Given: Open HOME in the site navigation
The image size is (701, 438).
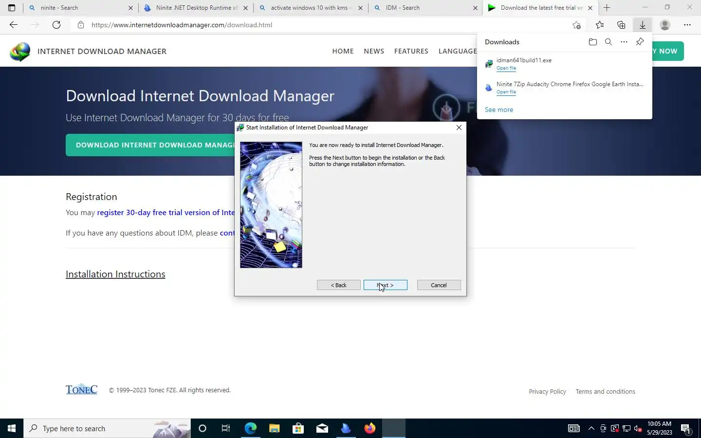Looking at the screenshot, I should [x=343, y=51].
